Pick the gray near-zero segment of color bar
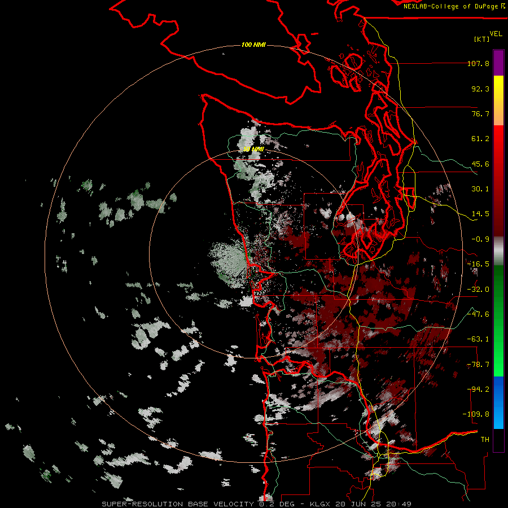 pyautogui.click(x=498, y=251)
